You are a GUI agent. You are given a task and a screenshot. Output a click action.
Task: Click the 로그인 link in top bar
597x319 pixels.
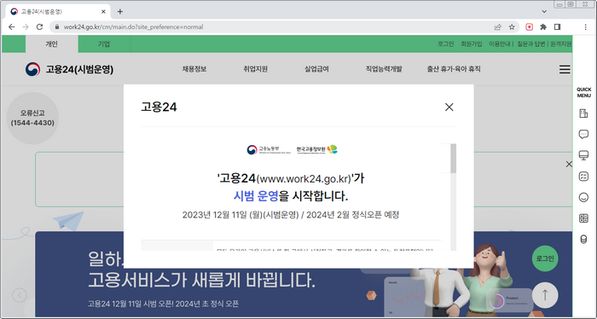[445, 44]
